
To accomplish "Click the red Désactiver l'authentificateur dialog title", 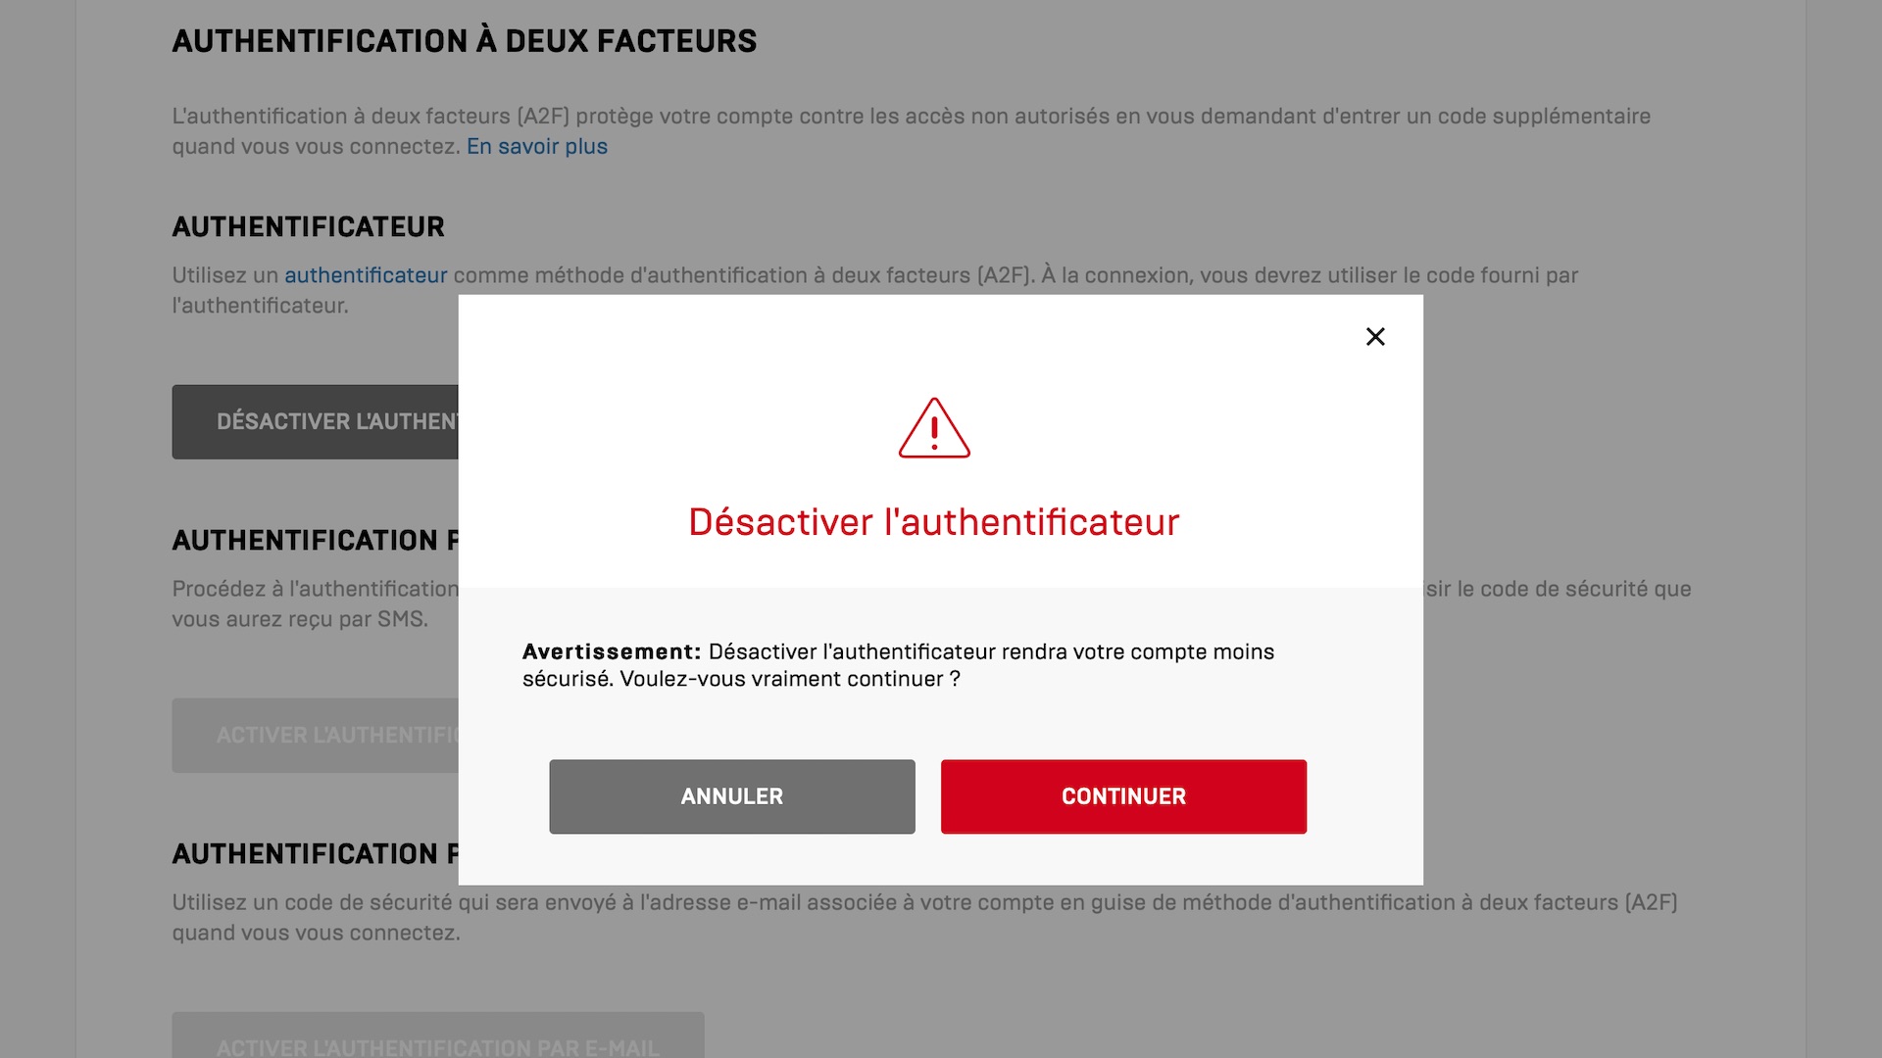I will 933,522.
